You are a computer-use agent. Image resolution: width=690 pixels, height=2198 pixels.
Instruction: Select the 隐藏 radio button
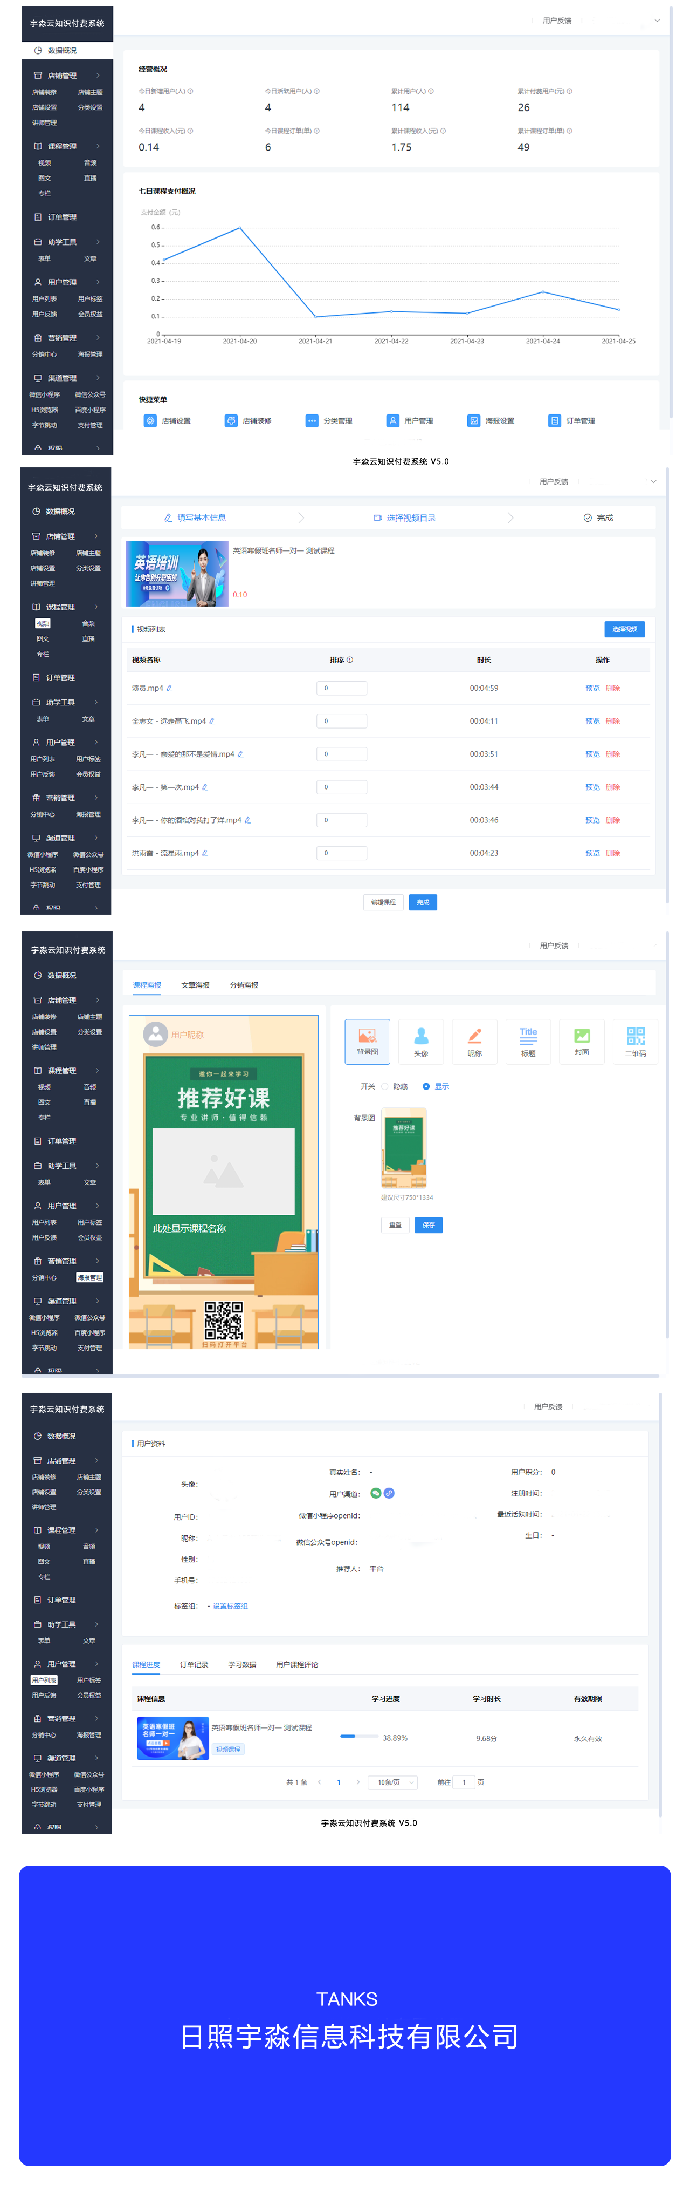coord(385,1086)
